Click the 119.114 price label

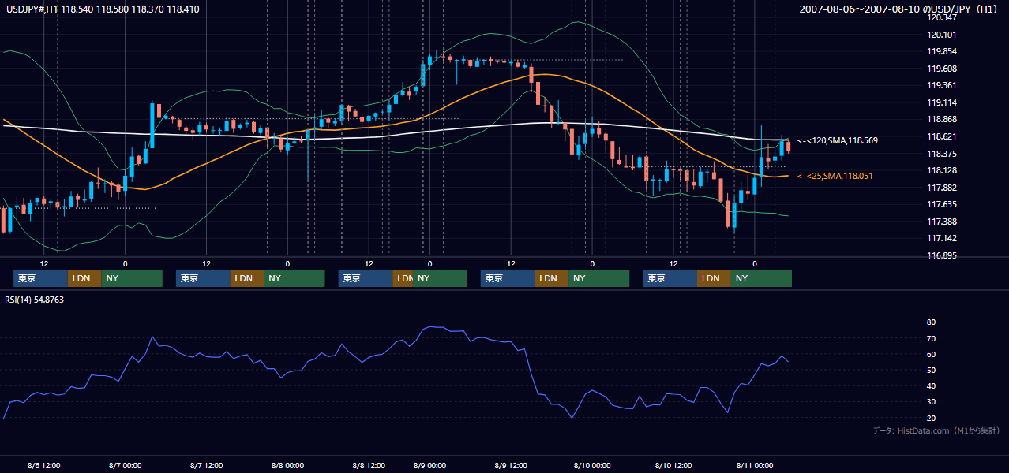coord(943,102)
